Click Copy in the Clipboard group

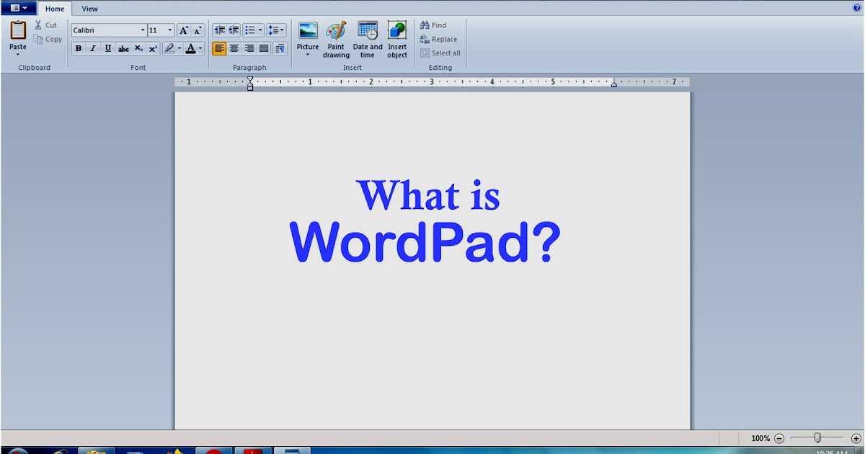[x=48, y=40]
